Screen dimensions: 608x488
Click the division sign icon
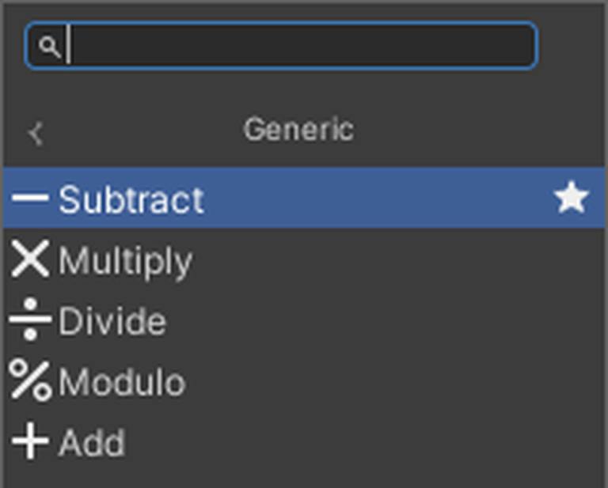(30, 320)
